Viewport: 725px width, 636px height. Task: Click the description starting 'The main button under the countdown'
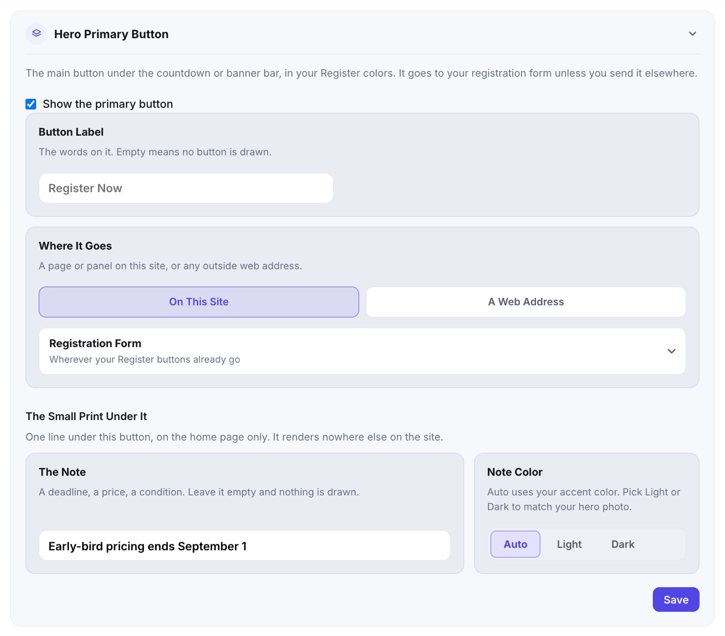click(x=361, y=73)
